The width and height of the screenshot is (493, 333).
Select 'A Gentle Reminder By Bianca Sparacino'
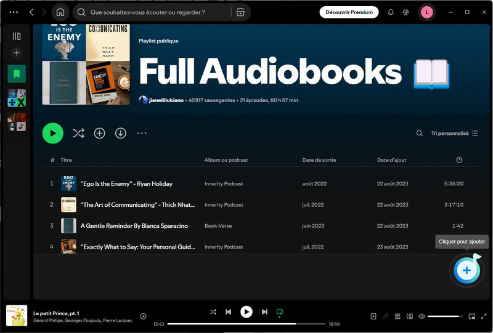[134, 226]
